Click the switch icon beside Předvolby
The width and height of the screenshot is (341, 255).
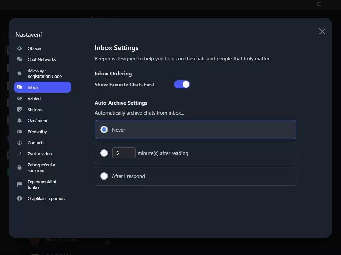(19, 132)
